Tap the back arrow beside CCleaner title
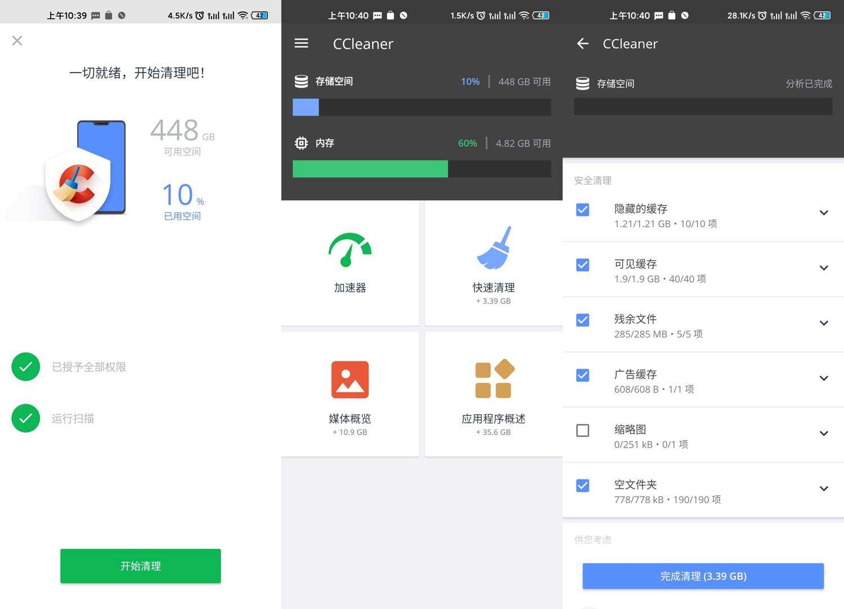This screenshot has height=609, width=844. pyautogui.click(x=582, y=43)
